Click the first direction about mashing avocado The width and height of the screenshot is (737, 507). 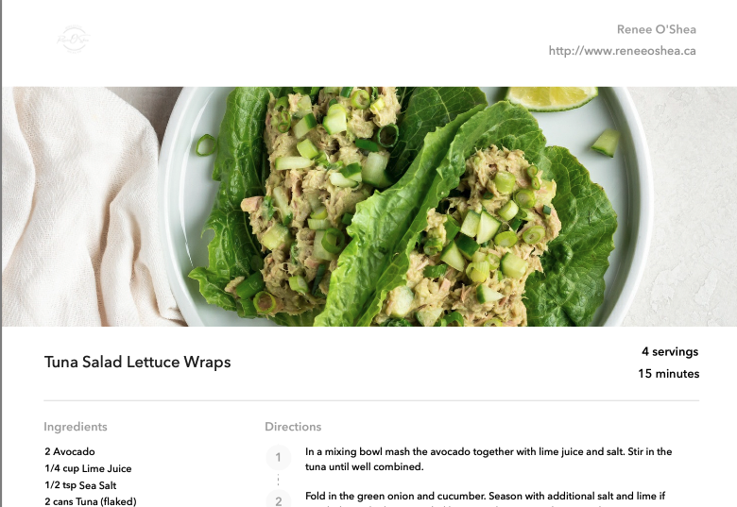click(488, 459)
